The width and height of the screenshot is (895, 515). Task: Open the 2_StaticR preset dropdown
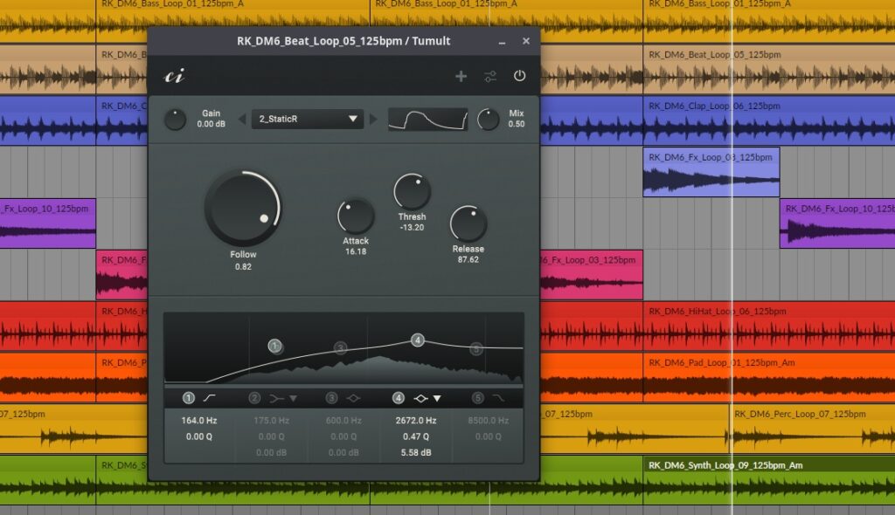pyautogui.click(x=307, y=120)
